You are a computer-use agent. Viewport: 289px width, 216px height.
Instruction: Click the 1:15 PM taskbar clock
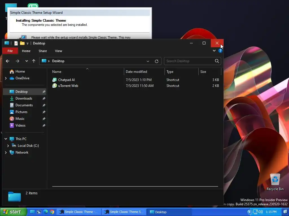[x=271, y=212]
